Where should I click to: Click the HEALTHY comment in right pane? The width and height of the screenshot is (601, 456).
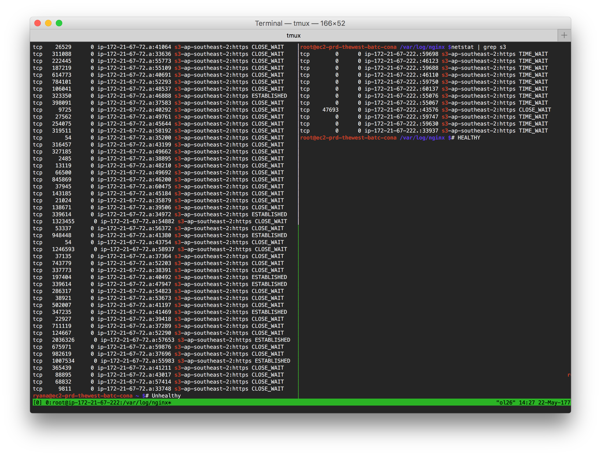pyautogui.click(x=468, y=138)
